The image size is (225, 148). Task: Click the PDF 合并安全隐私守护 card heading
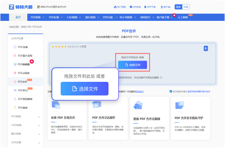(189, 118)
